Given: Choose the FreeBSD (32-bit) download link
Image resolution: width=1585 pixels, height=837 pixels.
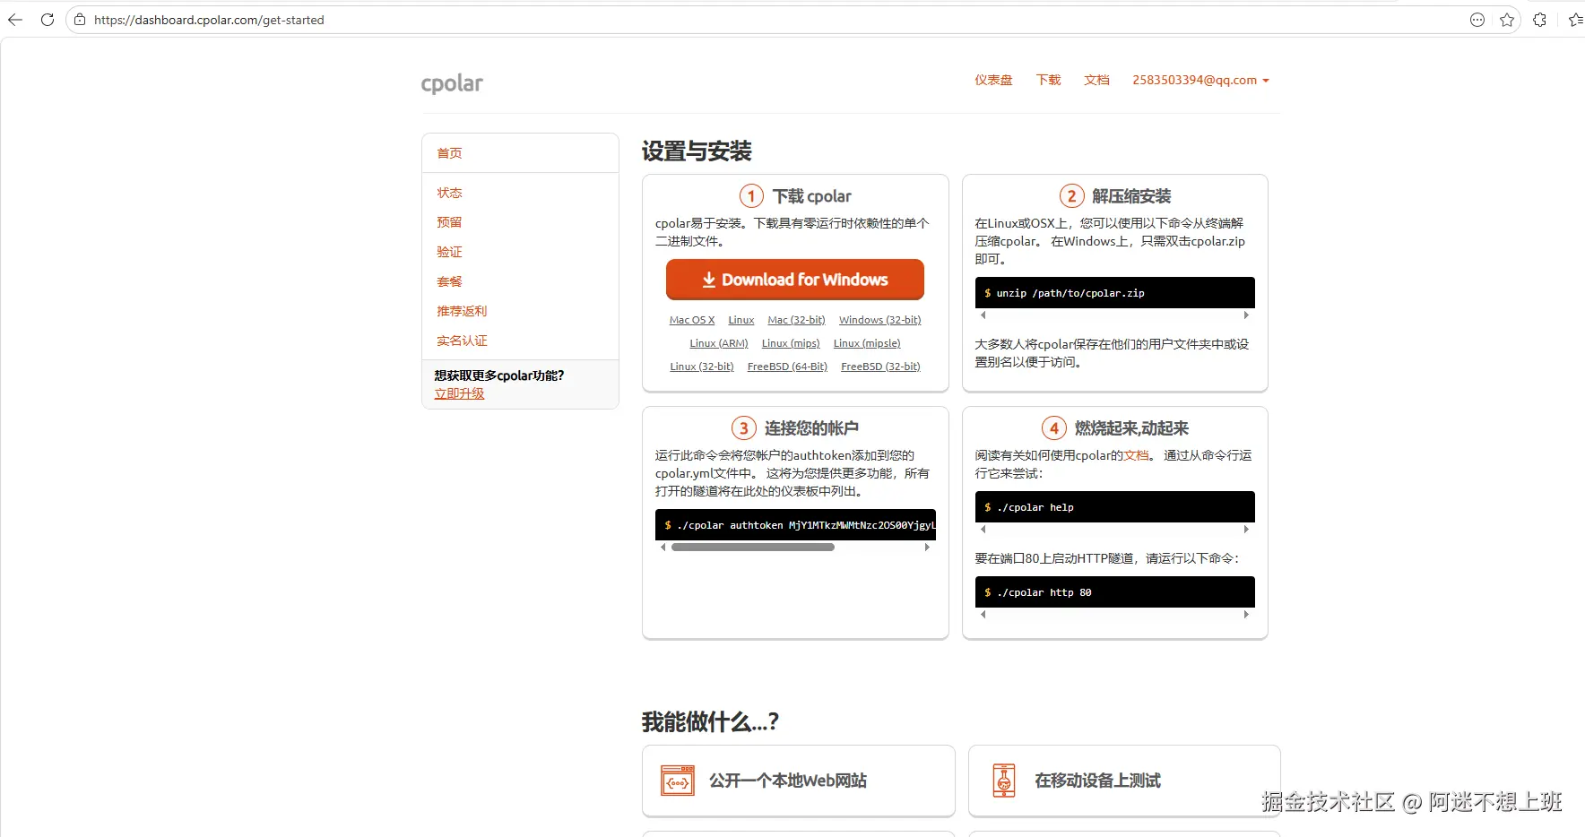Looking at the screenshot, I should point(880,367).
